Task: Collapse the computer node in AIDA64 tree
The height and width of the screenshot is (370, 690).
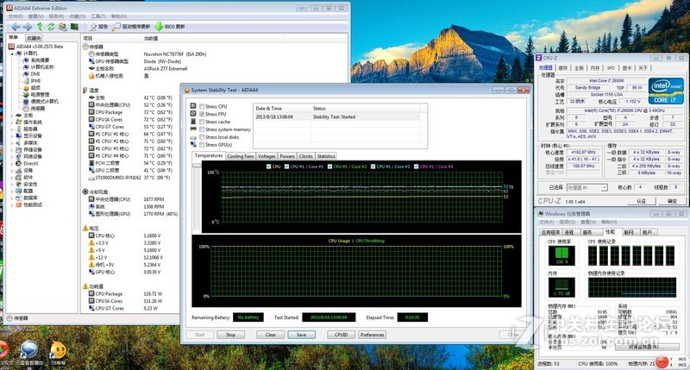Action: pyautogui.click(x=12, y=53)
